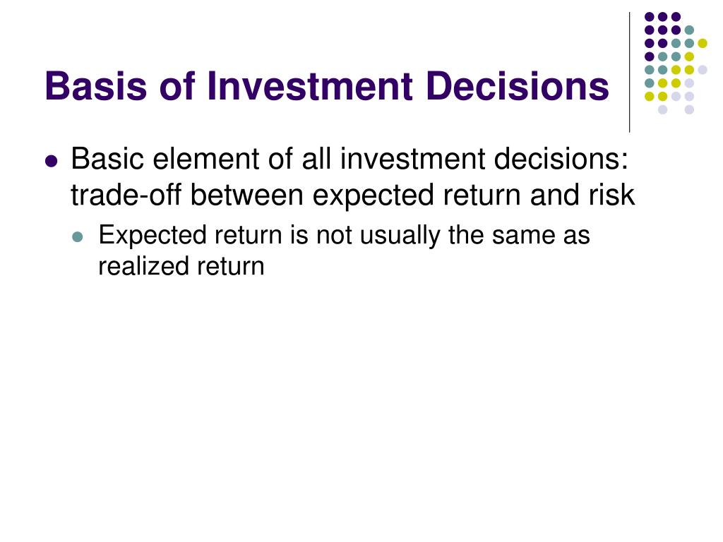Screen dimensions: 723x542
Task: Click the purple bullet before "Basic element"
Action: click(x=52, y=162)
